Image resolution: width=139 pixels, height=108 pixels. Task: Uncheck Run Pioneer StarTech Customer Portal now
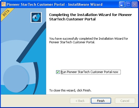(x=58, y=72)
